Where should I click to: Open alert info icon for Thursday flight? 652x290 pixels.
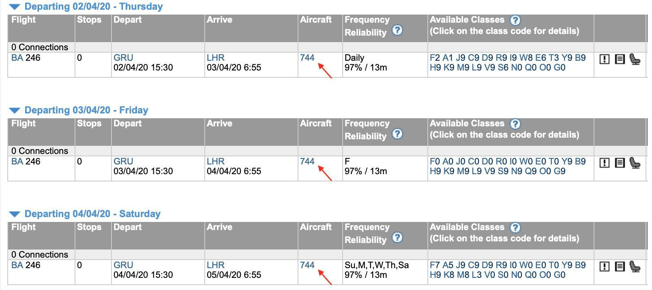coord(604,60)
